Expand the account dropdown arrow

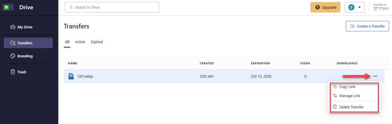359,8
